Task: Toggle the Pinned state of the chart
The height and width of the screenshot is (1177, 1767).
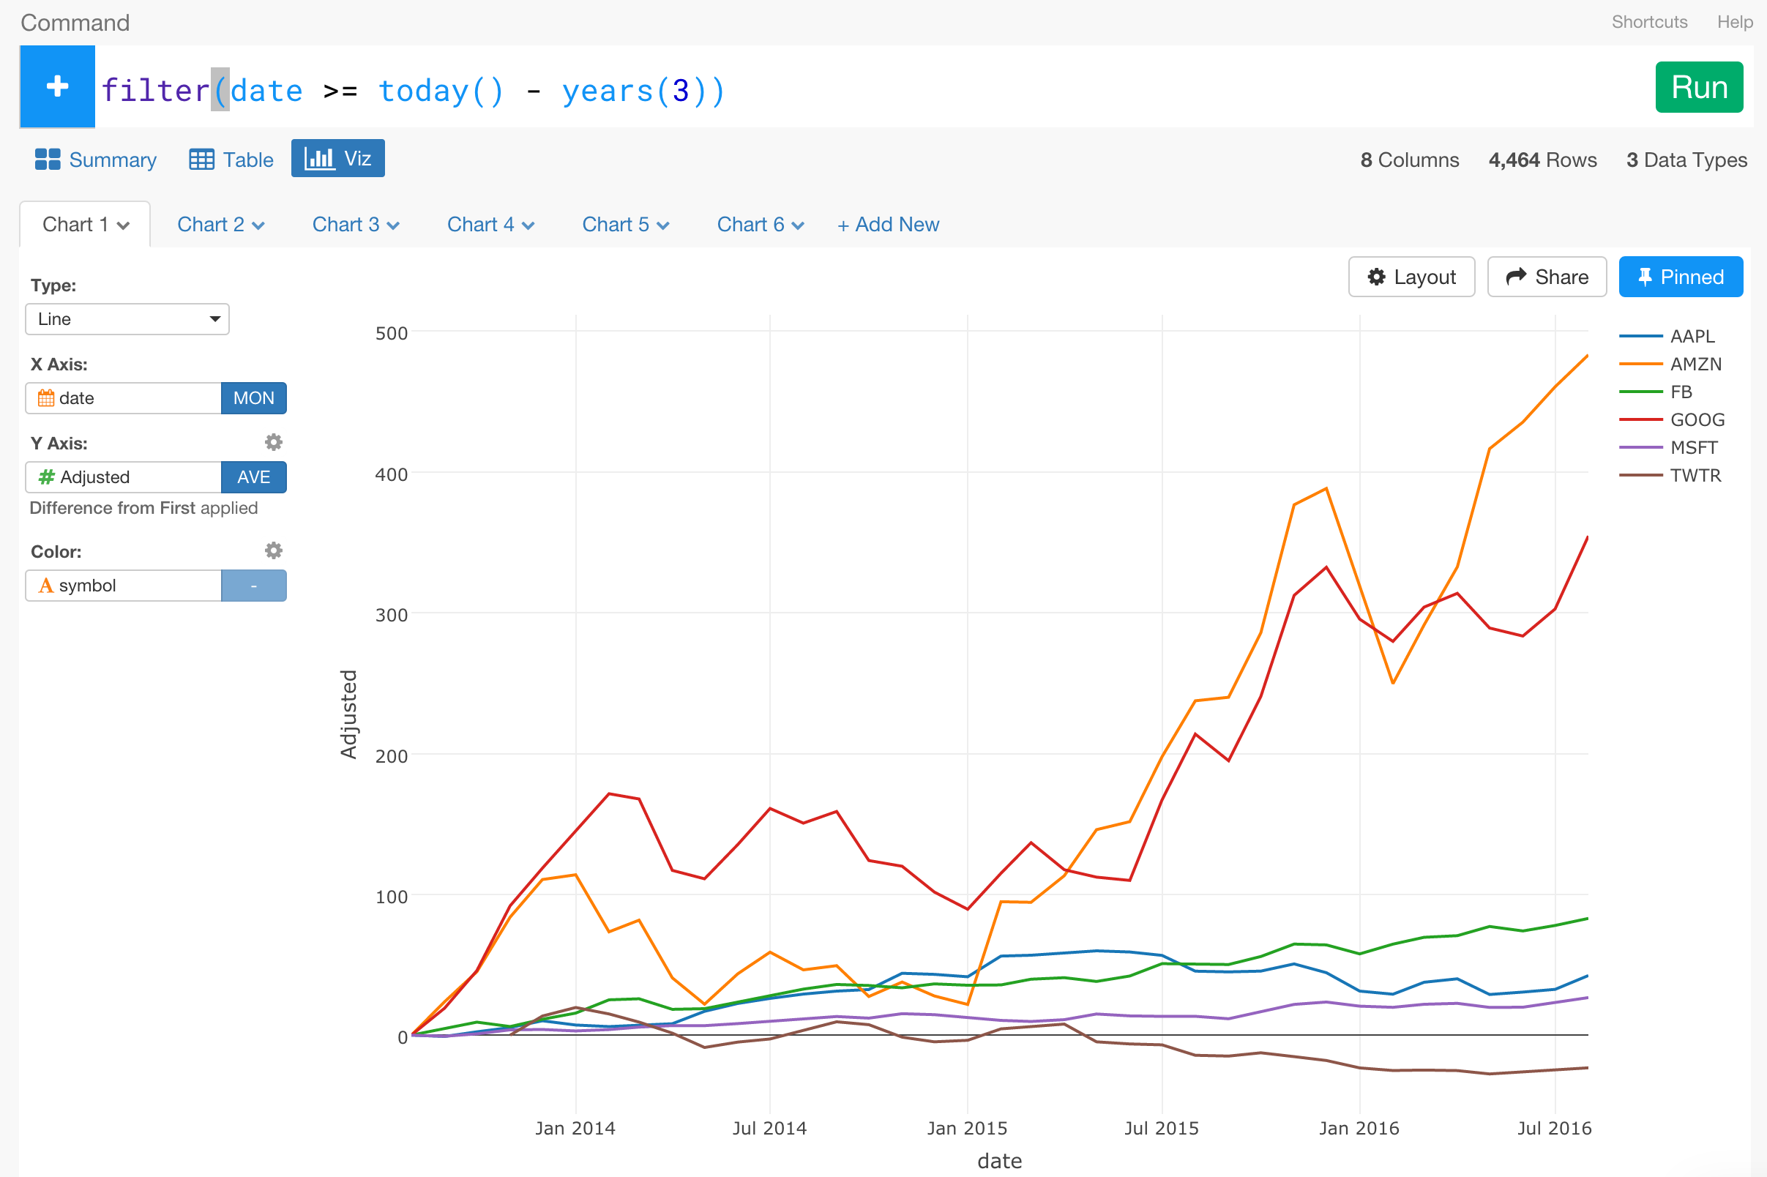Action: pos(1681,276)
